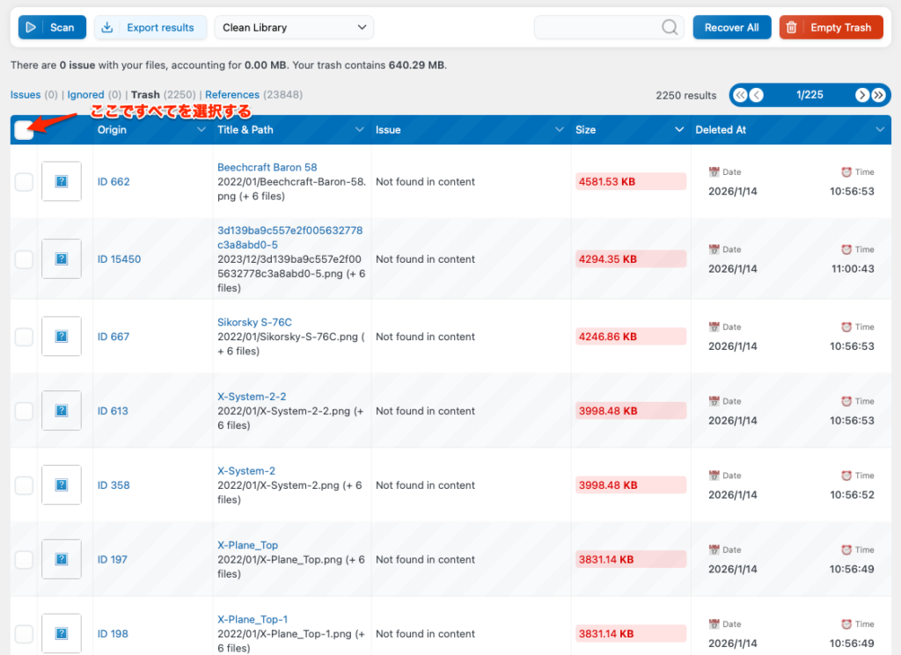Click the search magnifier icon

click(x=670, y=27)
